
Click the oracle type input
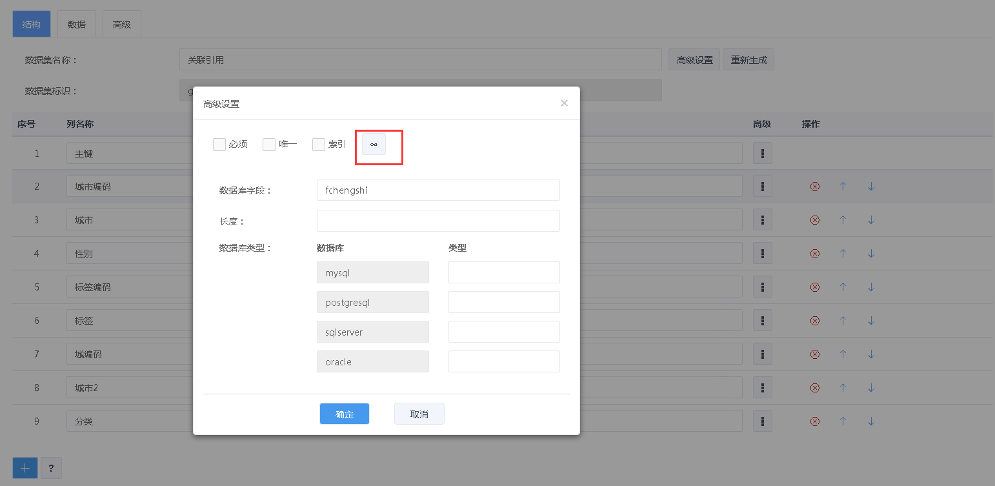pos(504,361)
